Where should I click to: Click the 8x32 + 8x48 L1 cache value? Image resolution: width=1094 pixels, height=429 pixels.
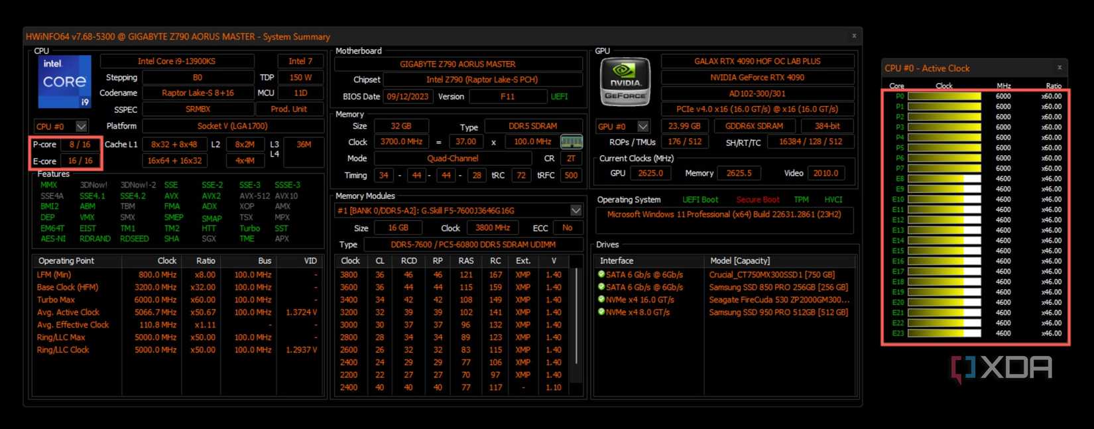174,144
